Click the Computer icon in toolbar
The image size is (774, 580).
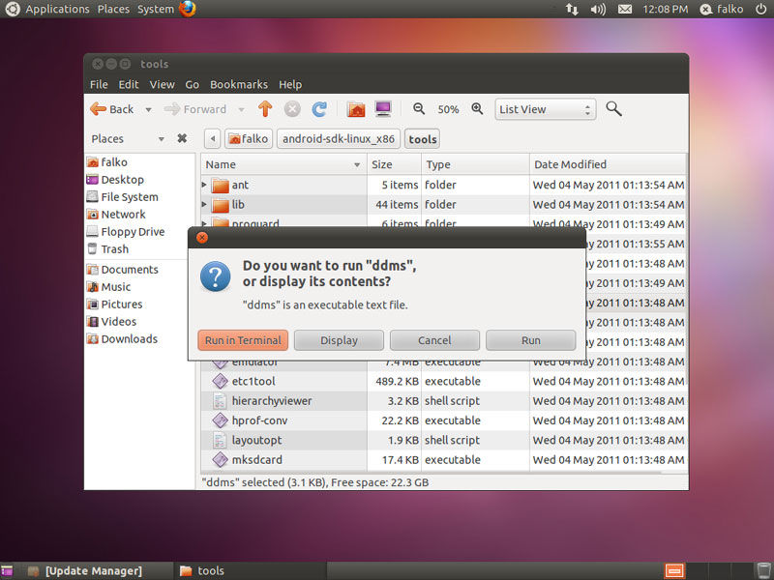click(383, 109)
